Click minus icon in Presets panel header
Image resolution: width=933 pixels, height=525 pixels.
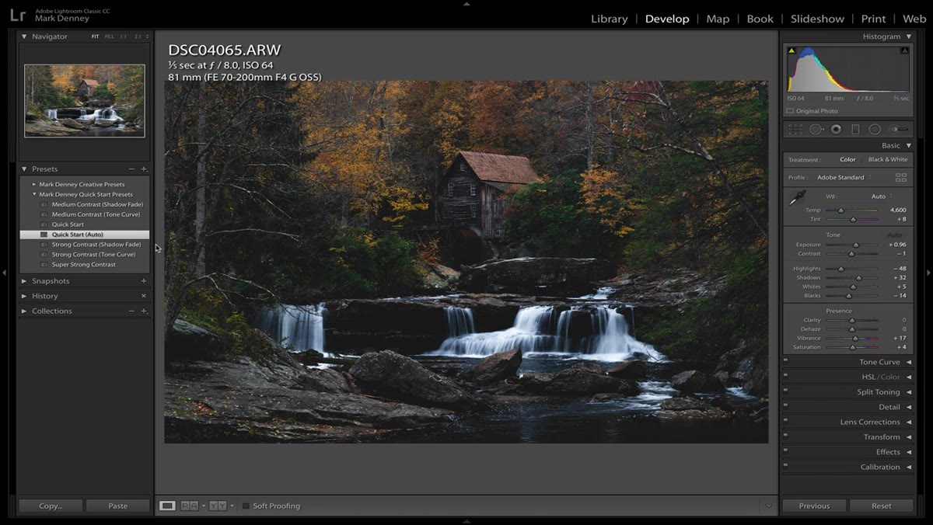pos(131,169)
